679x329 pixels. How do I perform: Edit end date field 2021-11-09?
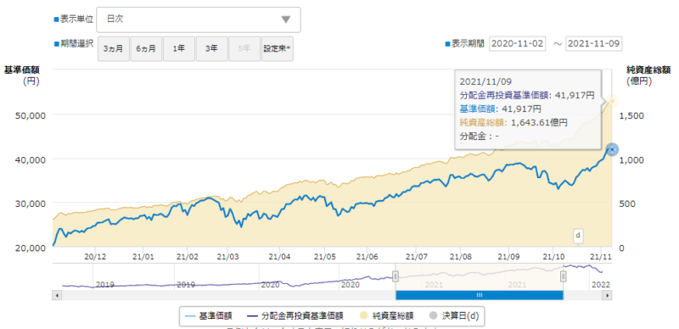(x=593, y=43)
